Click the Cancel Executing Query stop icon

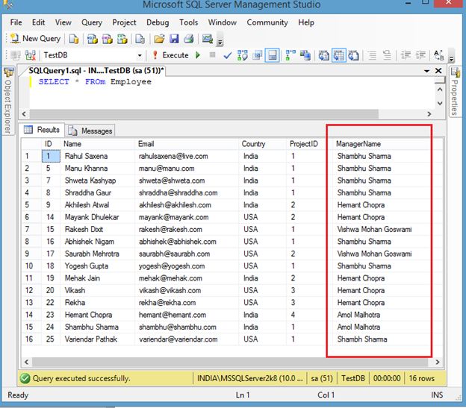coord(212,54)
